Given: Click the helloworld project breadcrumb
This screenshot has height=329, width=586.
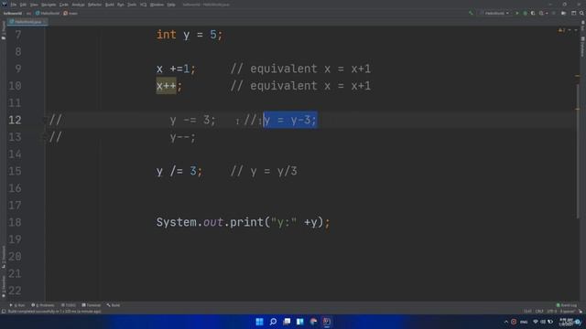Looking at the screenshot, I should (13, 13).
